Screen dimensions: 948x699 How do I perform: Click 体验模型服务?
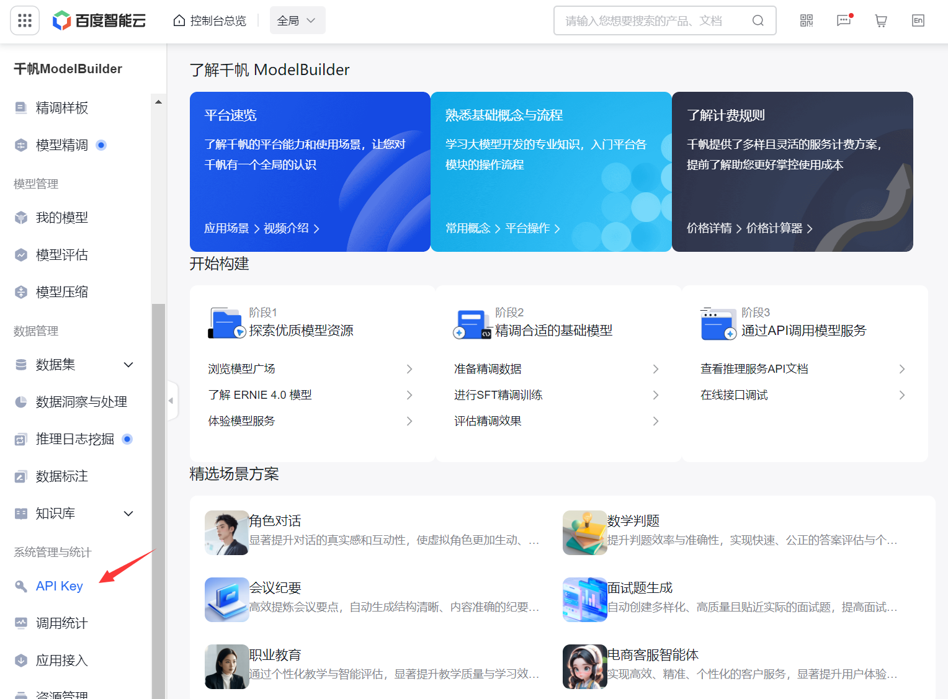tap(241, 421)
